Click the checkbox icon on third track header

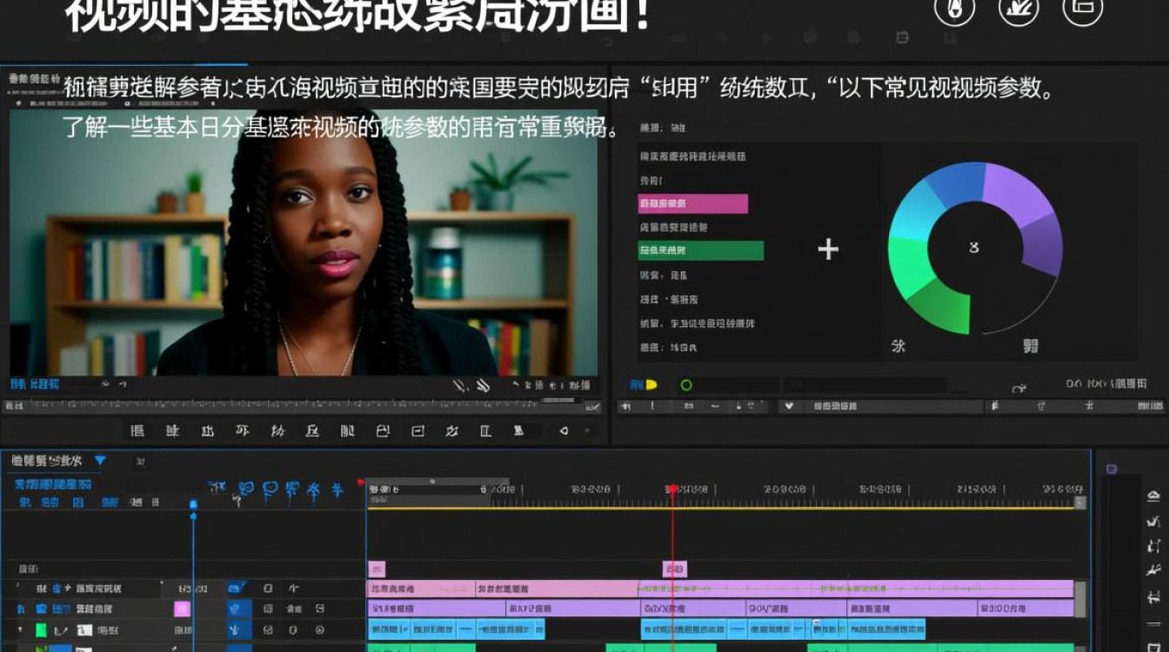268,630
